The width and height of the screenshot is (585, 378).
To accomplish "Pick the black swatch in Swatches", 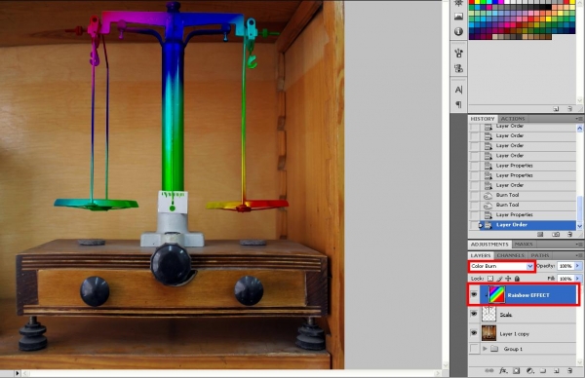I will [x=548, y=7].
